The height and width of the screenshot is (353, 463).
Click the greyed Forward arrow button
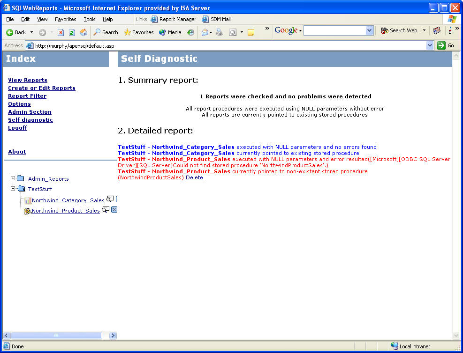pyautogui.click(x=42, y=32)
